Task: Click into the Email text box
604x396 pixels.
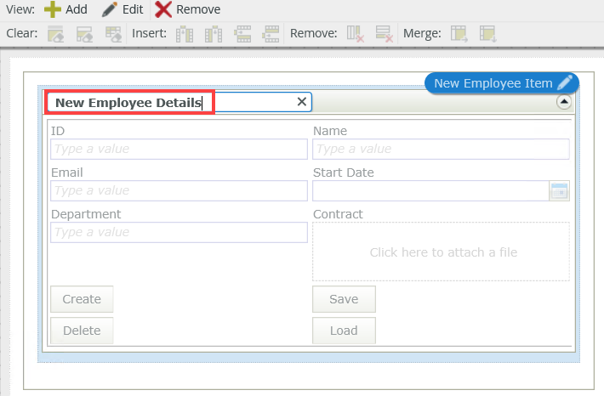Action: (179, 190)
